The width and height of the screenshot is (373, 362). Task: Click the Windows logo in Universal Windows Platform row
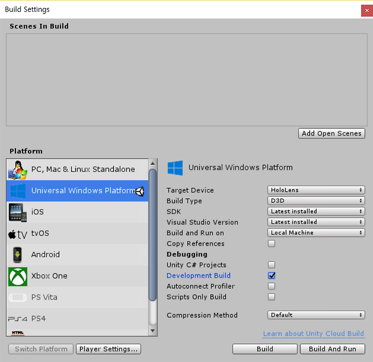(18, 191)
